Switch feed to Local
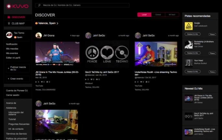Screen dimensions: 222x140 144,15
